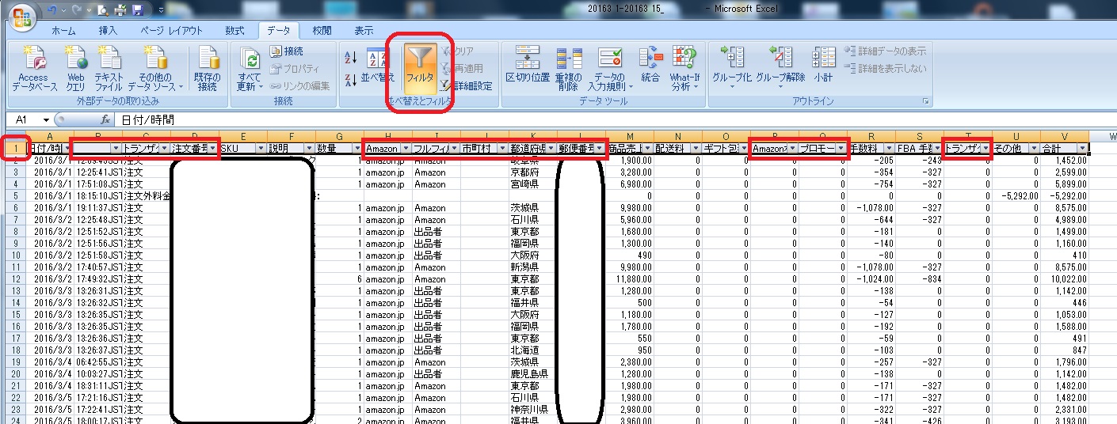Import data from Access データベース
Screen dimensions: 1117x424
(x=33, y=70)
